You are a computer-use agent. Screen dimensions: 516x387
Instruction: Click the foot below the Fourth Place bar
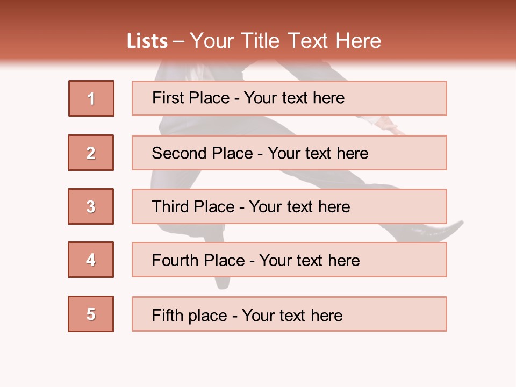tap(221, 283)
